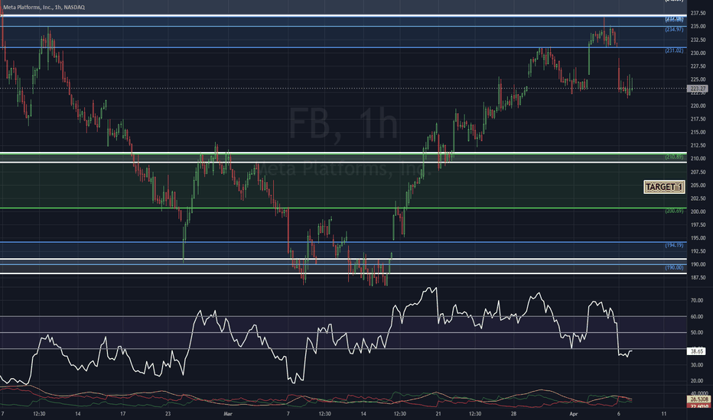Click 30.00 on the RSI scale
This screenshot has width=713, height=420.
pos(697,365)
